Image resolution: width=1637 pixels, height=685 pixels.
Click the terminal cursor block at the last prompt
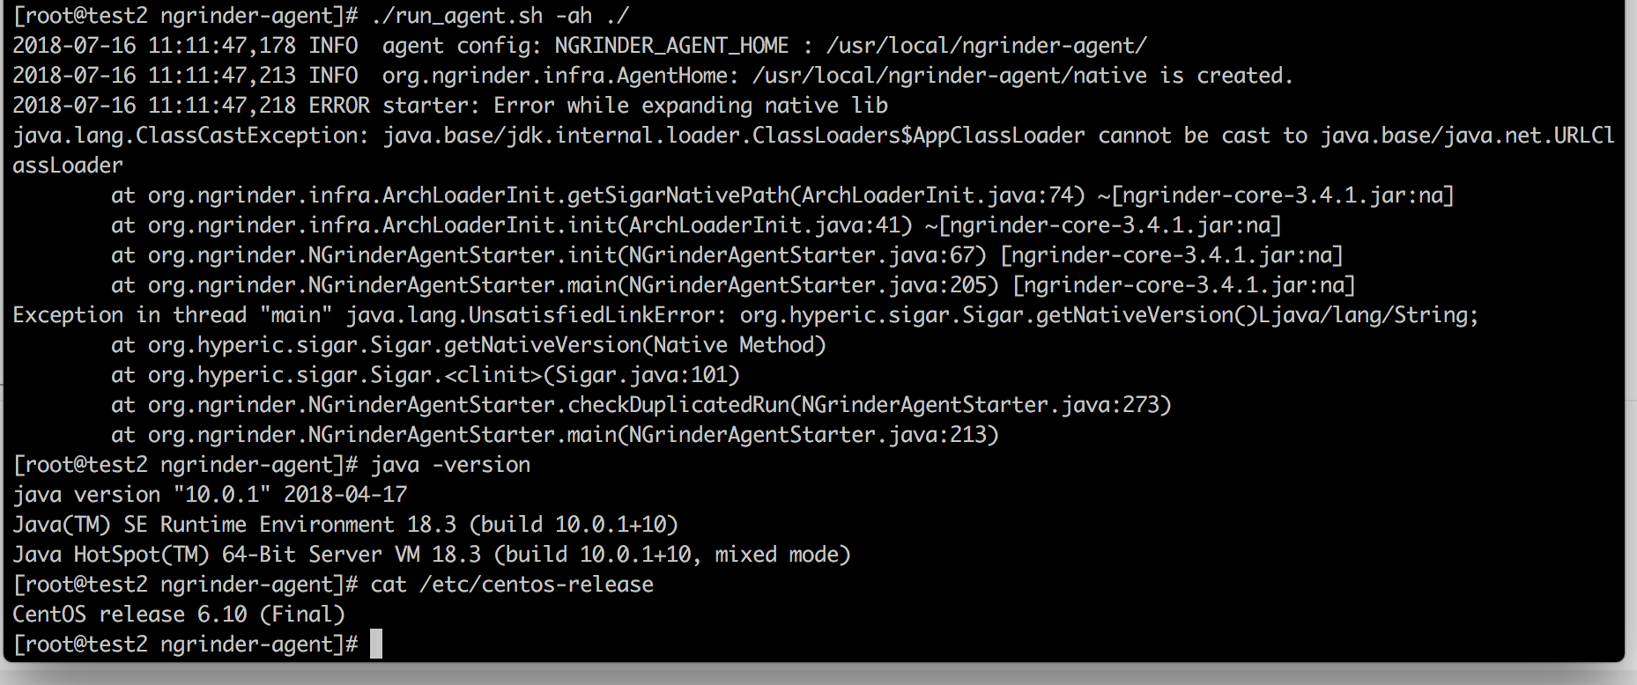pyautogui.click(x=376, y=644)
